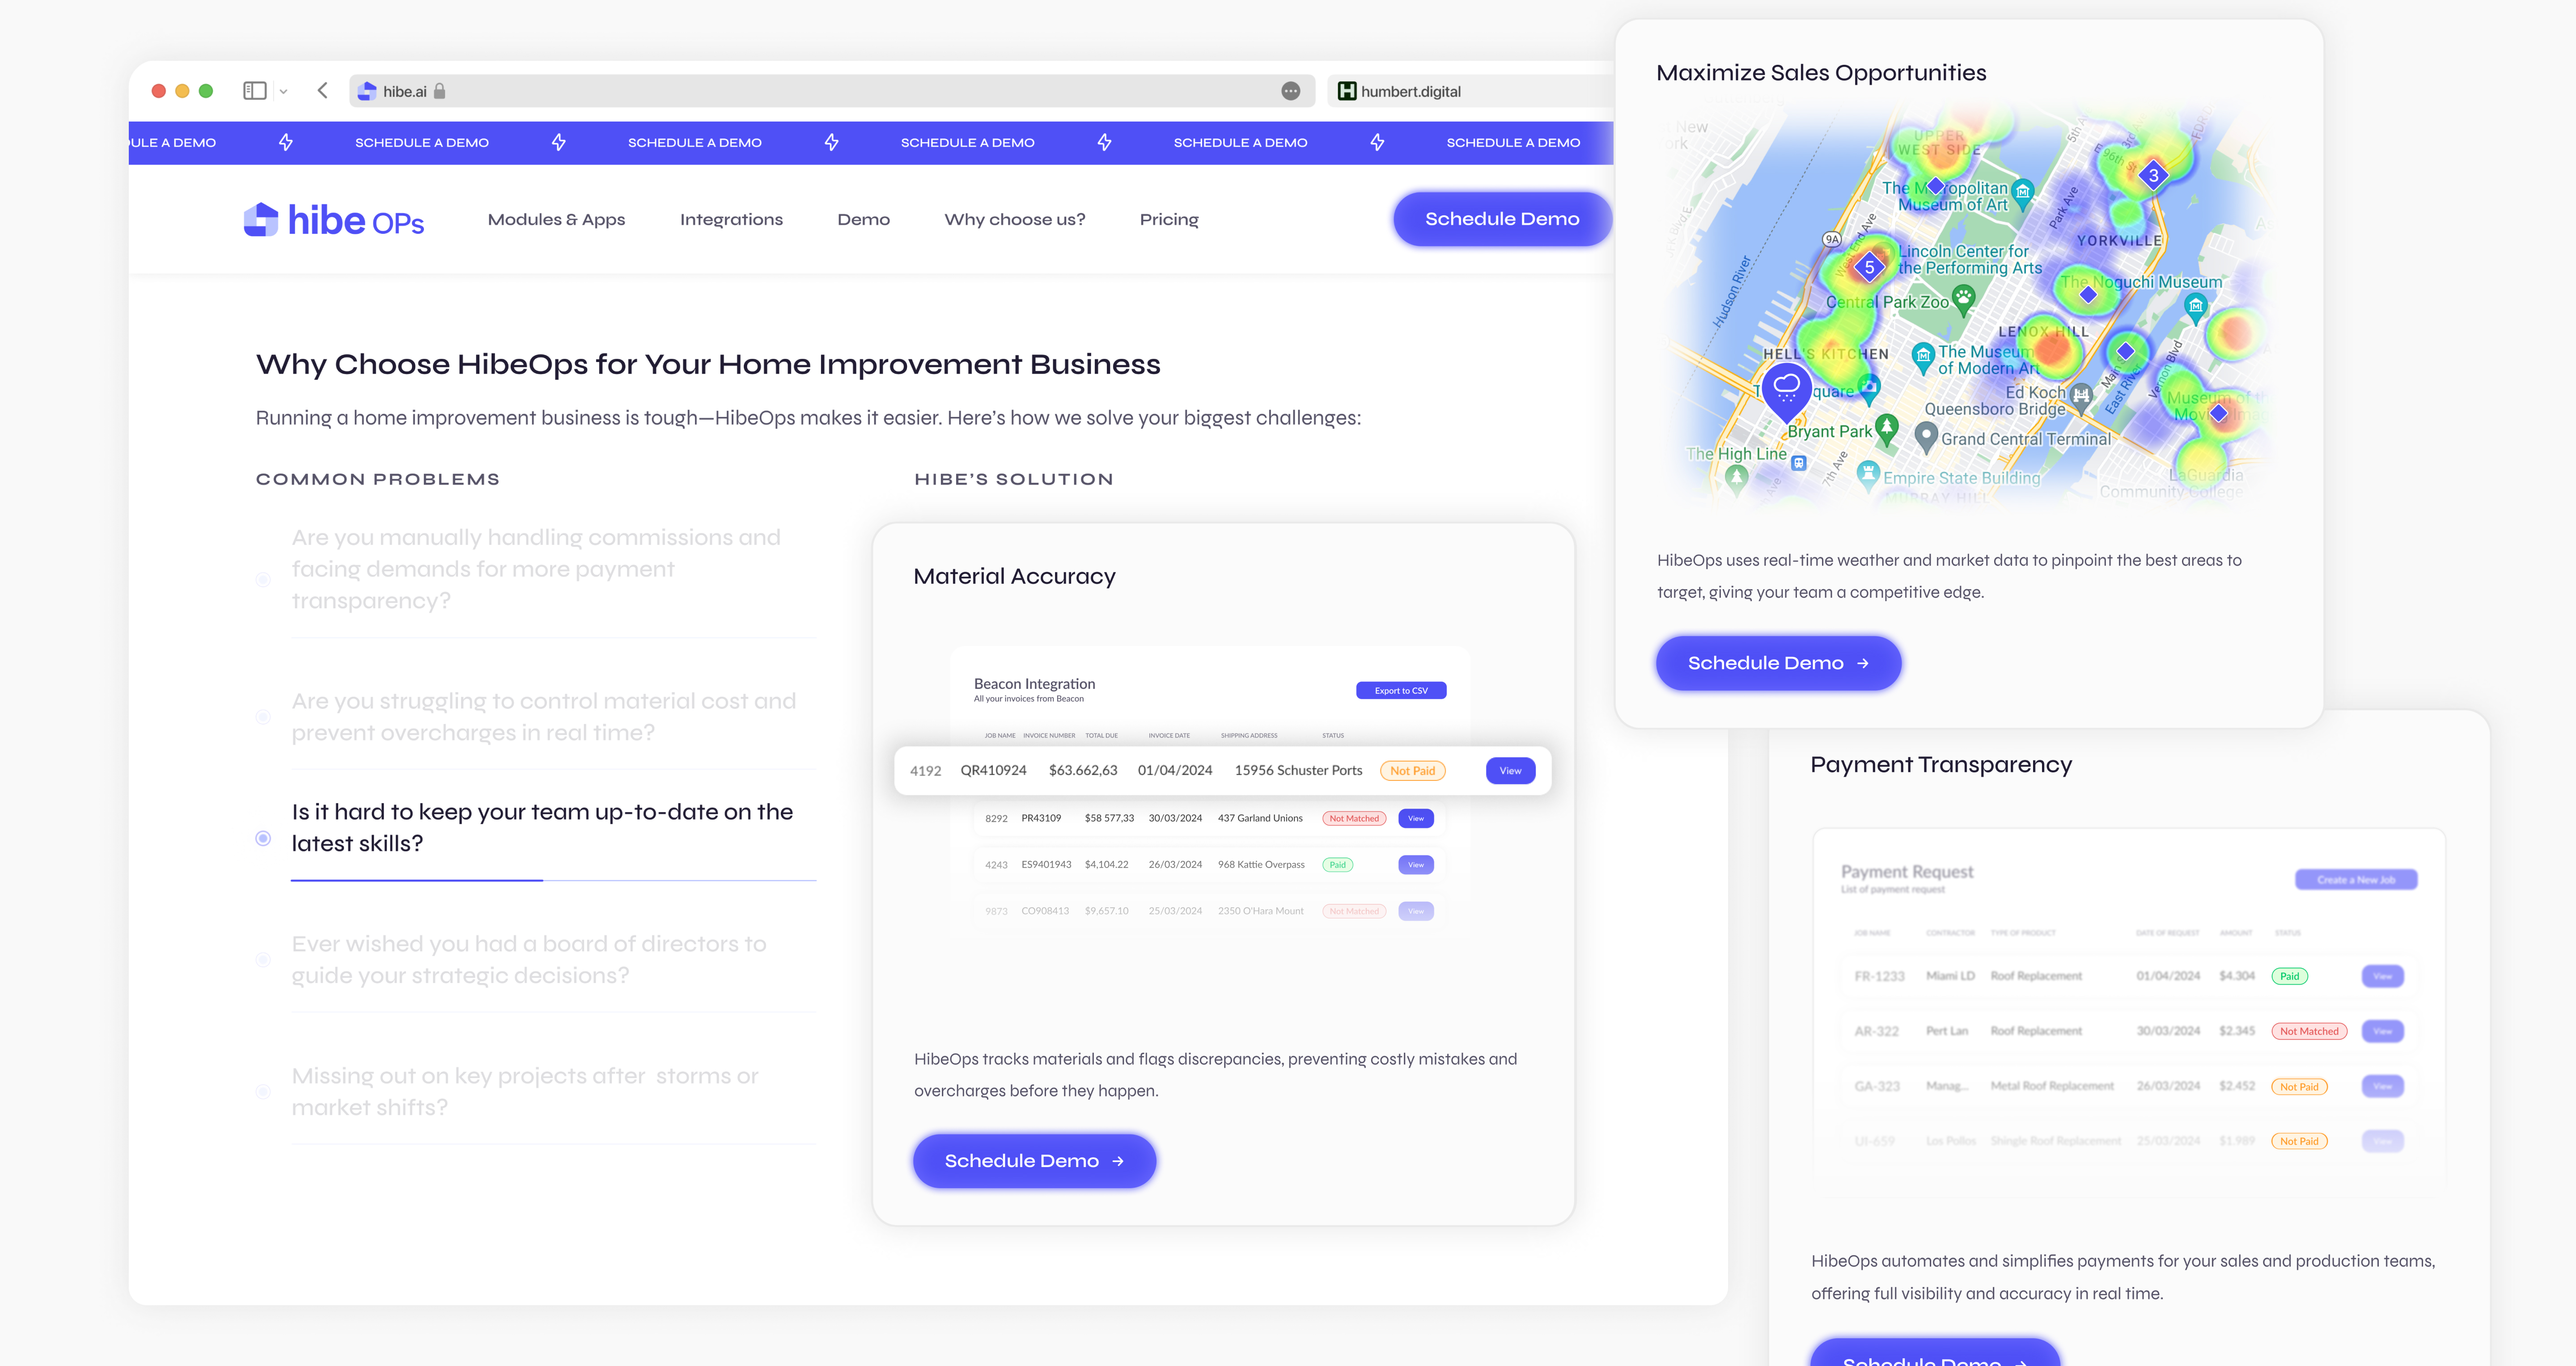Click the Paid status for FR-1233
2576x1366 pixels.
coord(2289,976)
